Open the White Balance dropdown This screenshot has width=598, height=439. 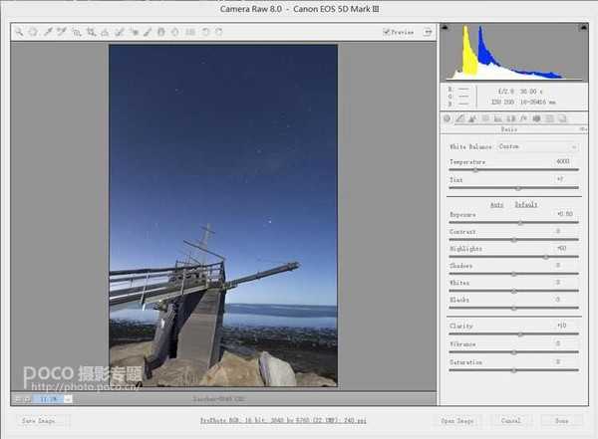(x=536, y=146)
